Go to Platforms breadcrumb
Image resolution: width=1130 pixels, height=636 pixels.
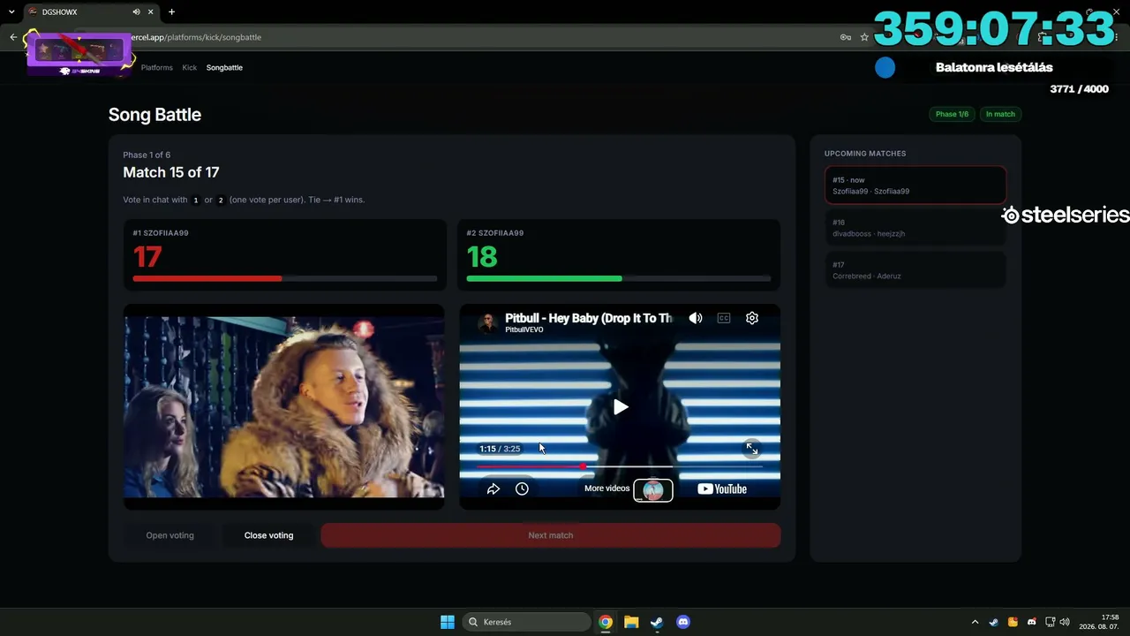[157, 67]
